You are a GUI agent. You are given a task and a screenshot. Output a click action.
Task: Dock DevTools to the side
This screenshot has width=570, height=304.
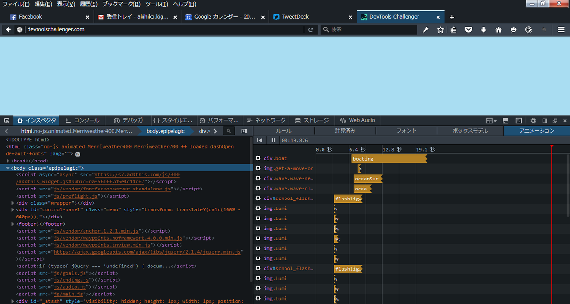click(x=545, y=120)
